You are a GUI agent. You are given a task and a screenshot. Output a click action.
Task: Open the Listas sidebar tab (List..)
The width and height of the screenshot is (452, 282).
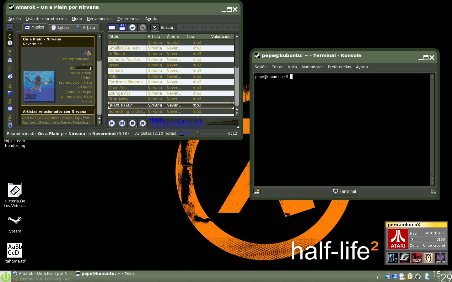[x=10, y=72]
